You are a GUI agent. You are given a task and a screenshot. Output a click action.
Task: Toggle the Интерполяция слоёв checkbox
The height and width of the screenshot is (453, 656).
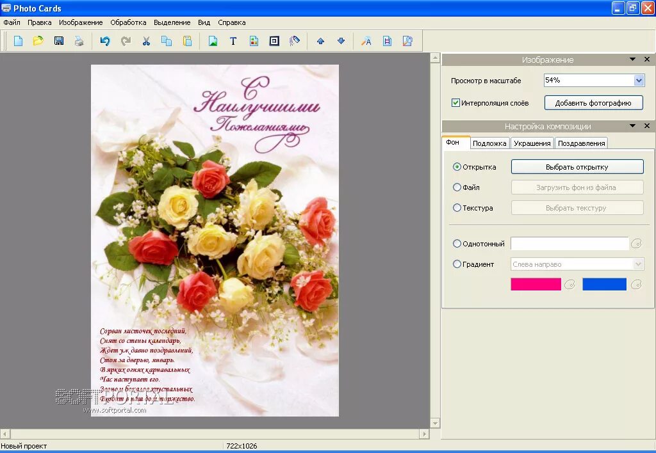455,103
